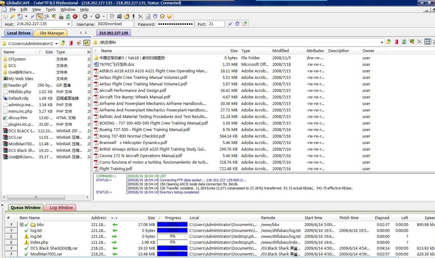Image resolution: width=435 pixels, height=258 pixels.
Task: Click Connect icon next to Port field
Action: 230,24
